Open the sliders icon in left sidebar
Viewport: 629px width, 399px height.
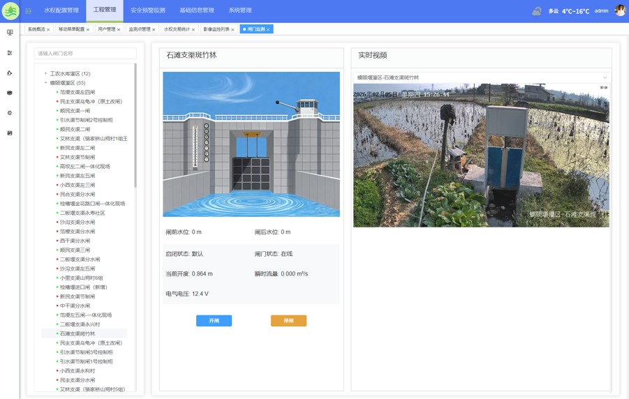(10, 52)
